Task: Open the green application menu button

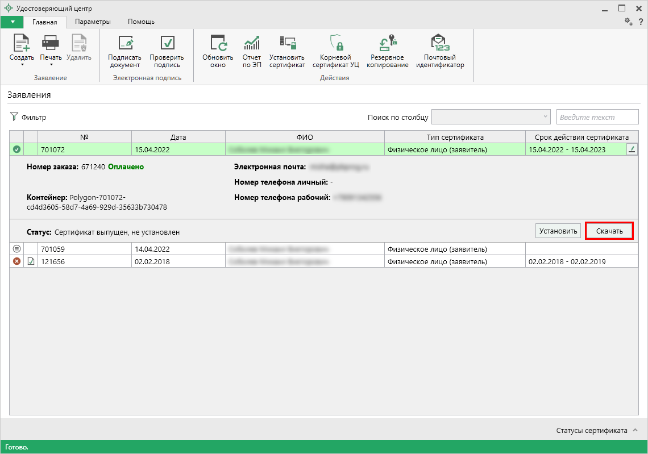Action: (12, 22)
